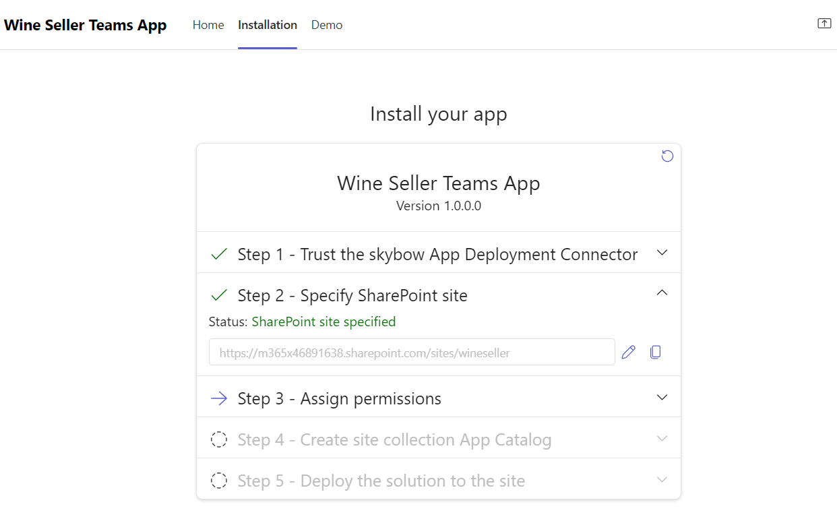Expand Step 1 using its chevron
The width and height of the screenshot is (837, 519).
662,252
